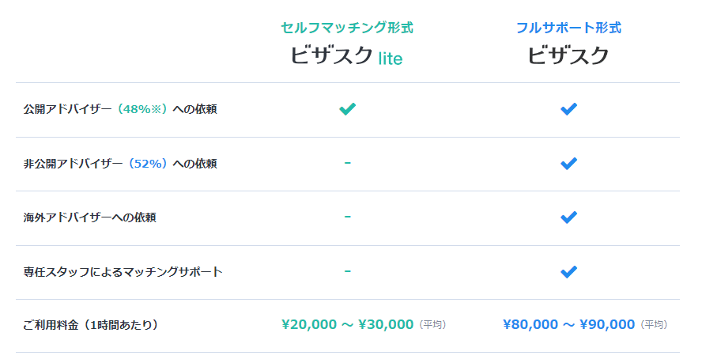
Task: Click セルフマッチング形式 heading
Action: [347, 28]
